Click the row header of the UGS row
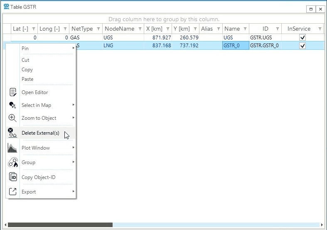327x230 pixels. [x=7, y=37]
